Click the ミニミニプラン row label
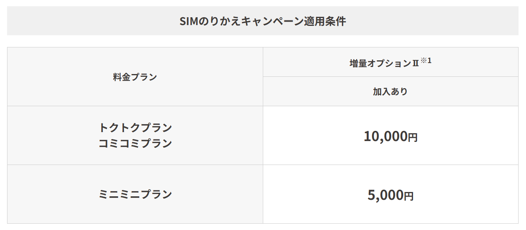The image size is (526, 230). click(135, 194)
